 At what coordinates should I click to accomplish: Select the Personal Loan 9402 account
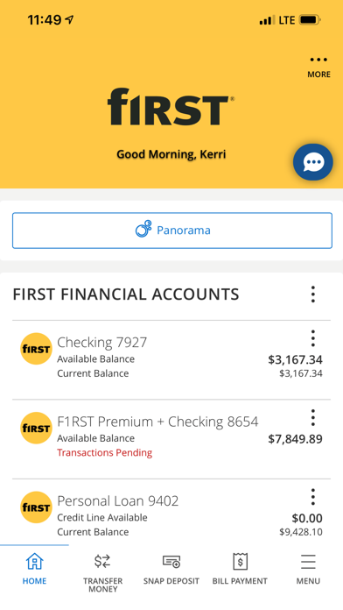171,512
